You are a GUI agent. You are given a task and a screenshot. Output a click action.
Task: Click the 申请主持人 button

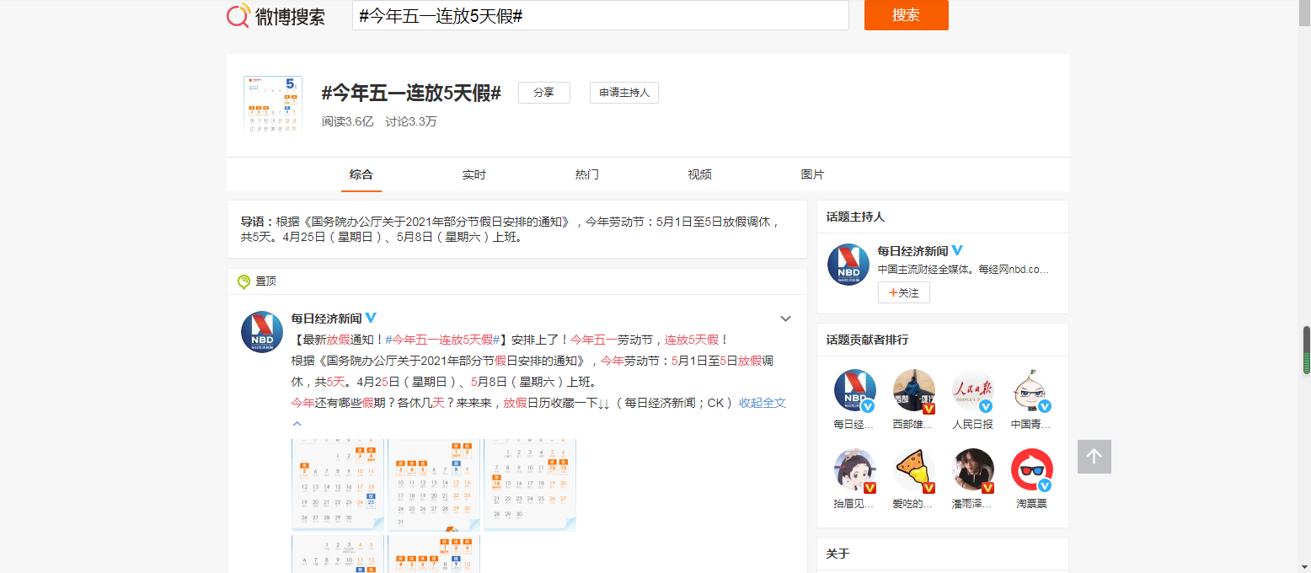click(x=623, y=93)
